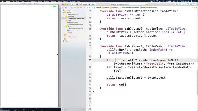This screenshot has height=111, width=198.
Task: Click Controllers folder in jump bar
Action: (x=114, y=8)
